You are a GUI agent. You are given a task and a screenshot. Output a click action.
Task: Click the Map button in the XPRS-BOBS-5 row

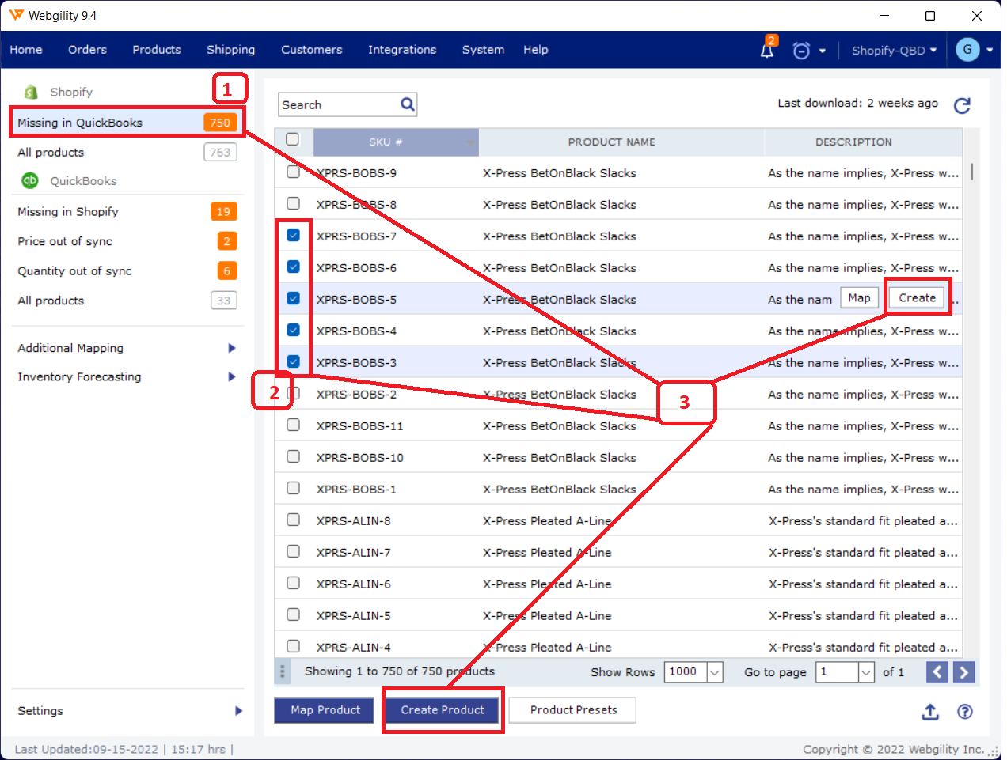(x=859, y=298)
